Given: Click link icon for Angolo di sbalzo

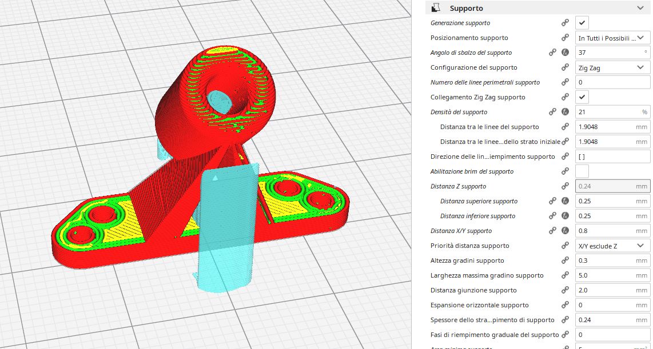Looking at the screenshot, I should [x=552, y=53].
